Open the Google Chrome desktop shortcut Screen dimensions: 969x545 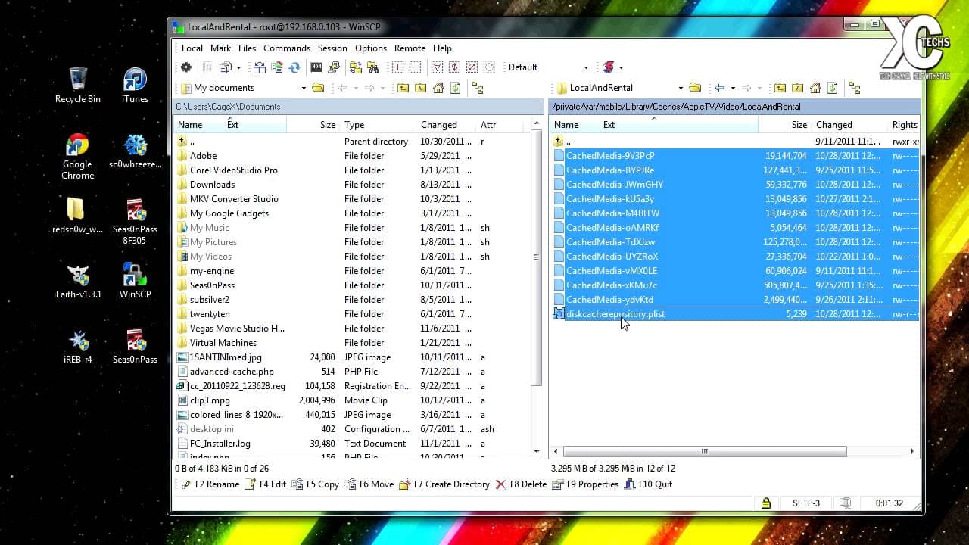(77, 157)
